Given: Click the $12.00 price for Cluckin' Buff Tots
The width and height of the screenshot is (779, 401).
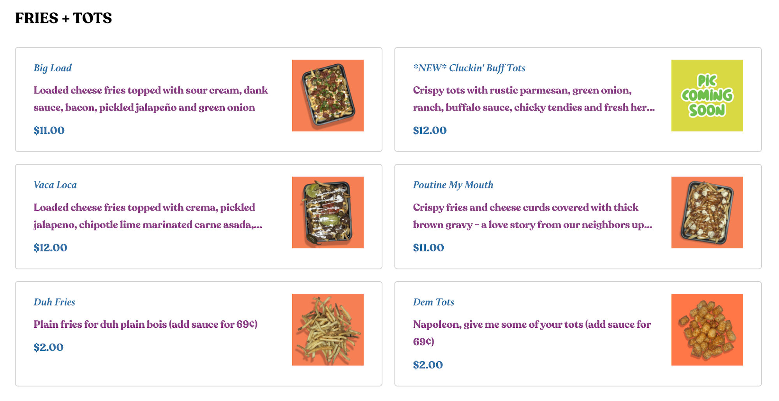Looking at the screenshot, I should (x=430, y=130).
